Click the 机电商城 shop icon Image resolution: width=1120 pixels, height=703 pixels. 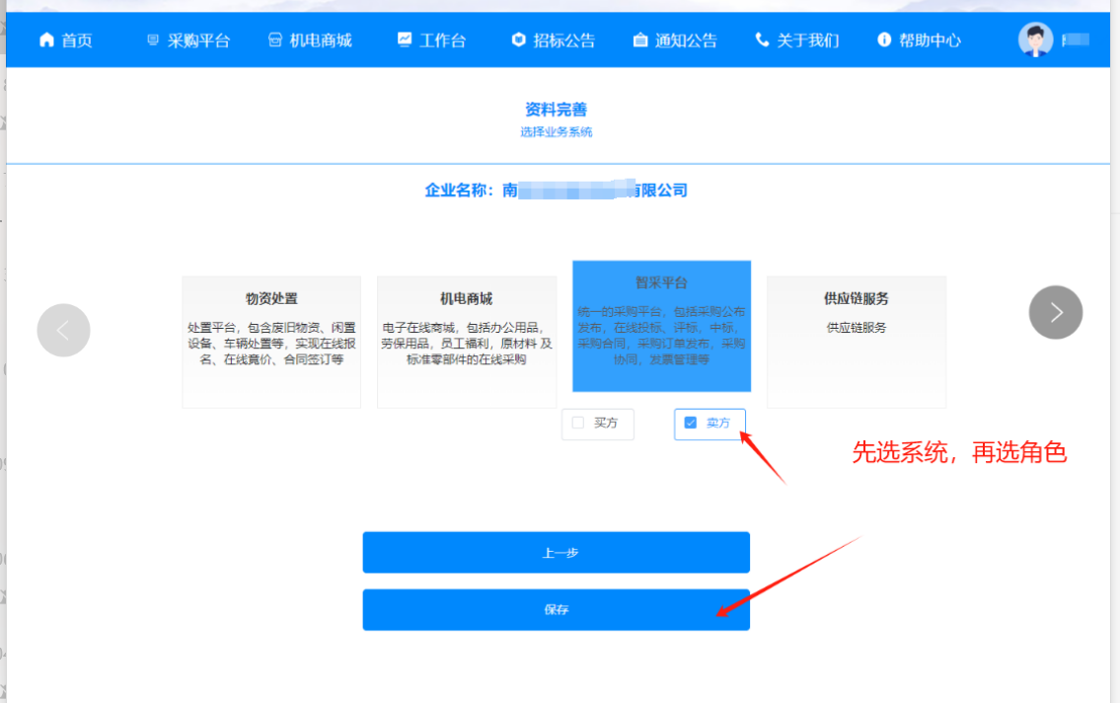click(275, 40)
